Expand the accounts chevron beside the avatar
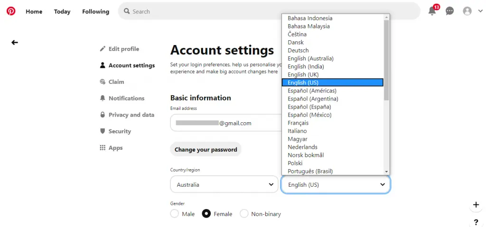Screen dimensions: 486x227 480,11
